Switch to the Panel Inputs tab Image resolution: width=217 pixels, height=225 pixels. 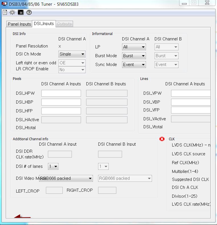19,24
